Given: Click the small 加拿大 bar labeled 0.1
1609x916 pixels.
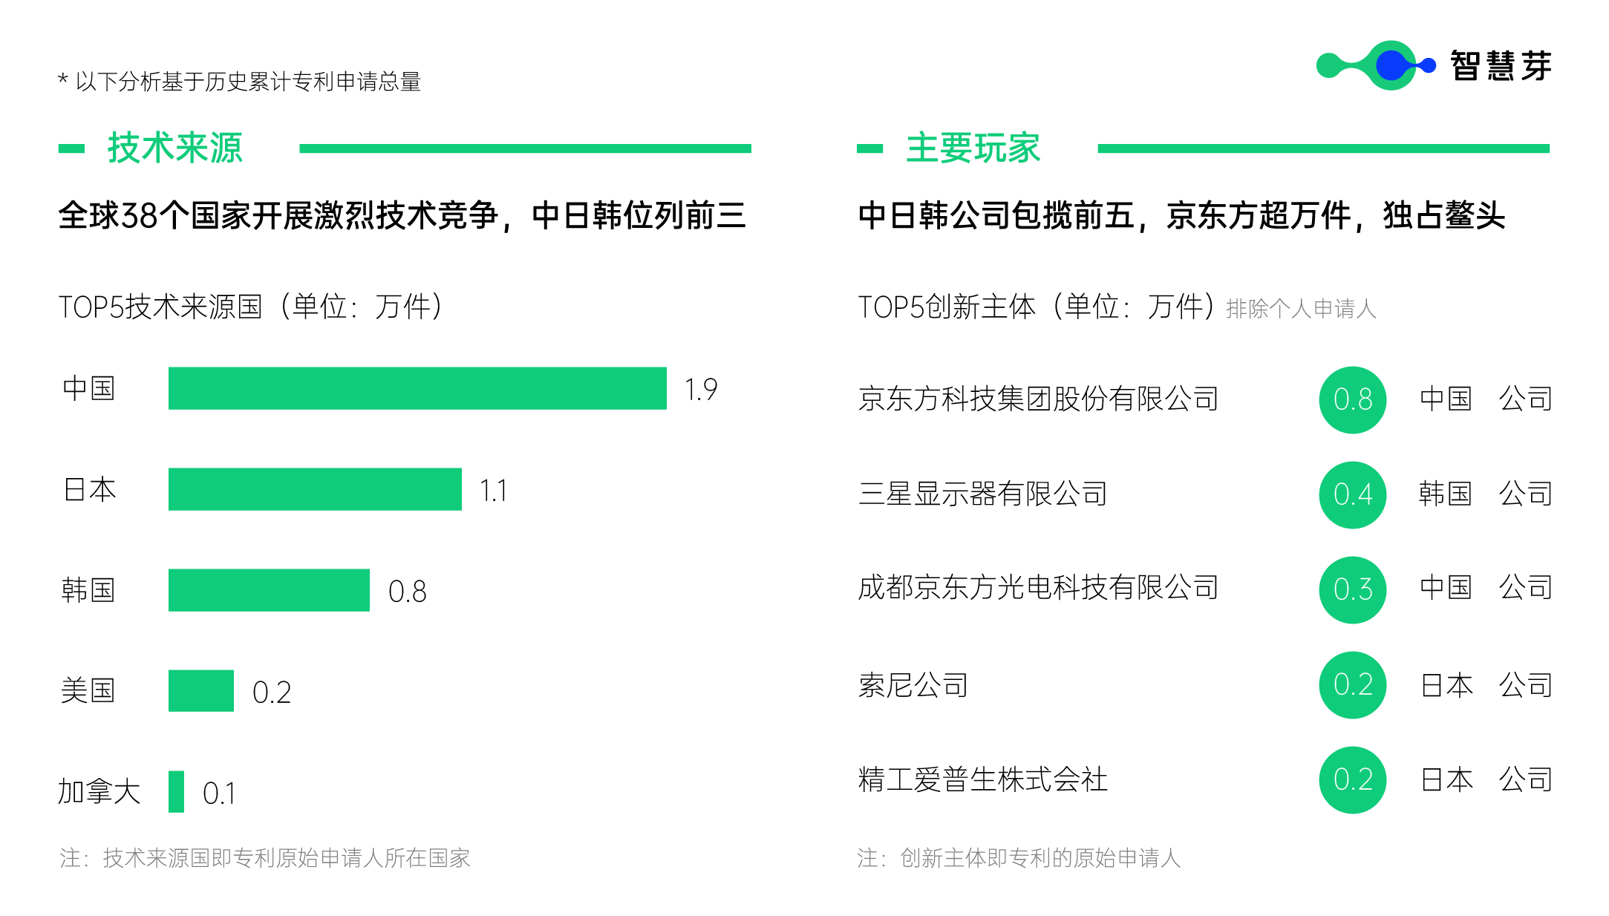Looking at the screenshot, I should pos(176,791).
